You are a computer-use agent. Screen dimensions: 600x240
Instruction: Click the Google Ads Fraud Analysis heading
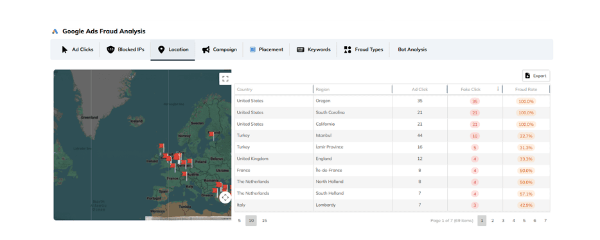[x=103, y=31]
